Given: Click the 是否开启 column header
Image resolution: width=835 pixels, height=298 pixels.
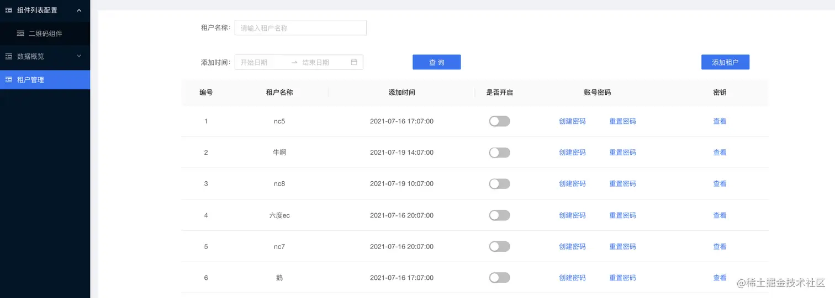Looking at the screenshot, I should click(x=499, y=93).
